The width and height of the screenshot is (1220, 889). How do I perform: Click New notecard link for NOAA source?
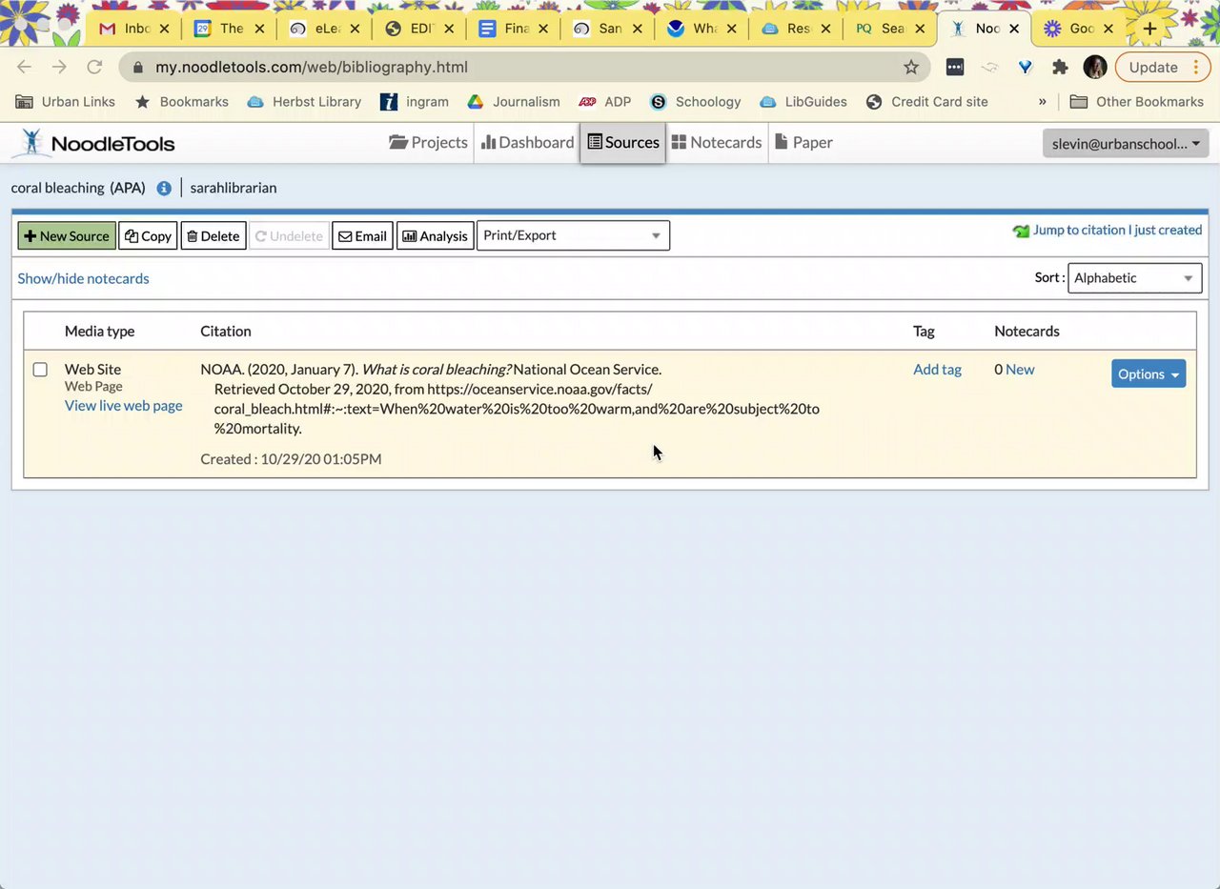point(1020,370)
